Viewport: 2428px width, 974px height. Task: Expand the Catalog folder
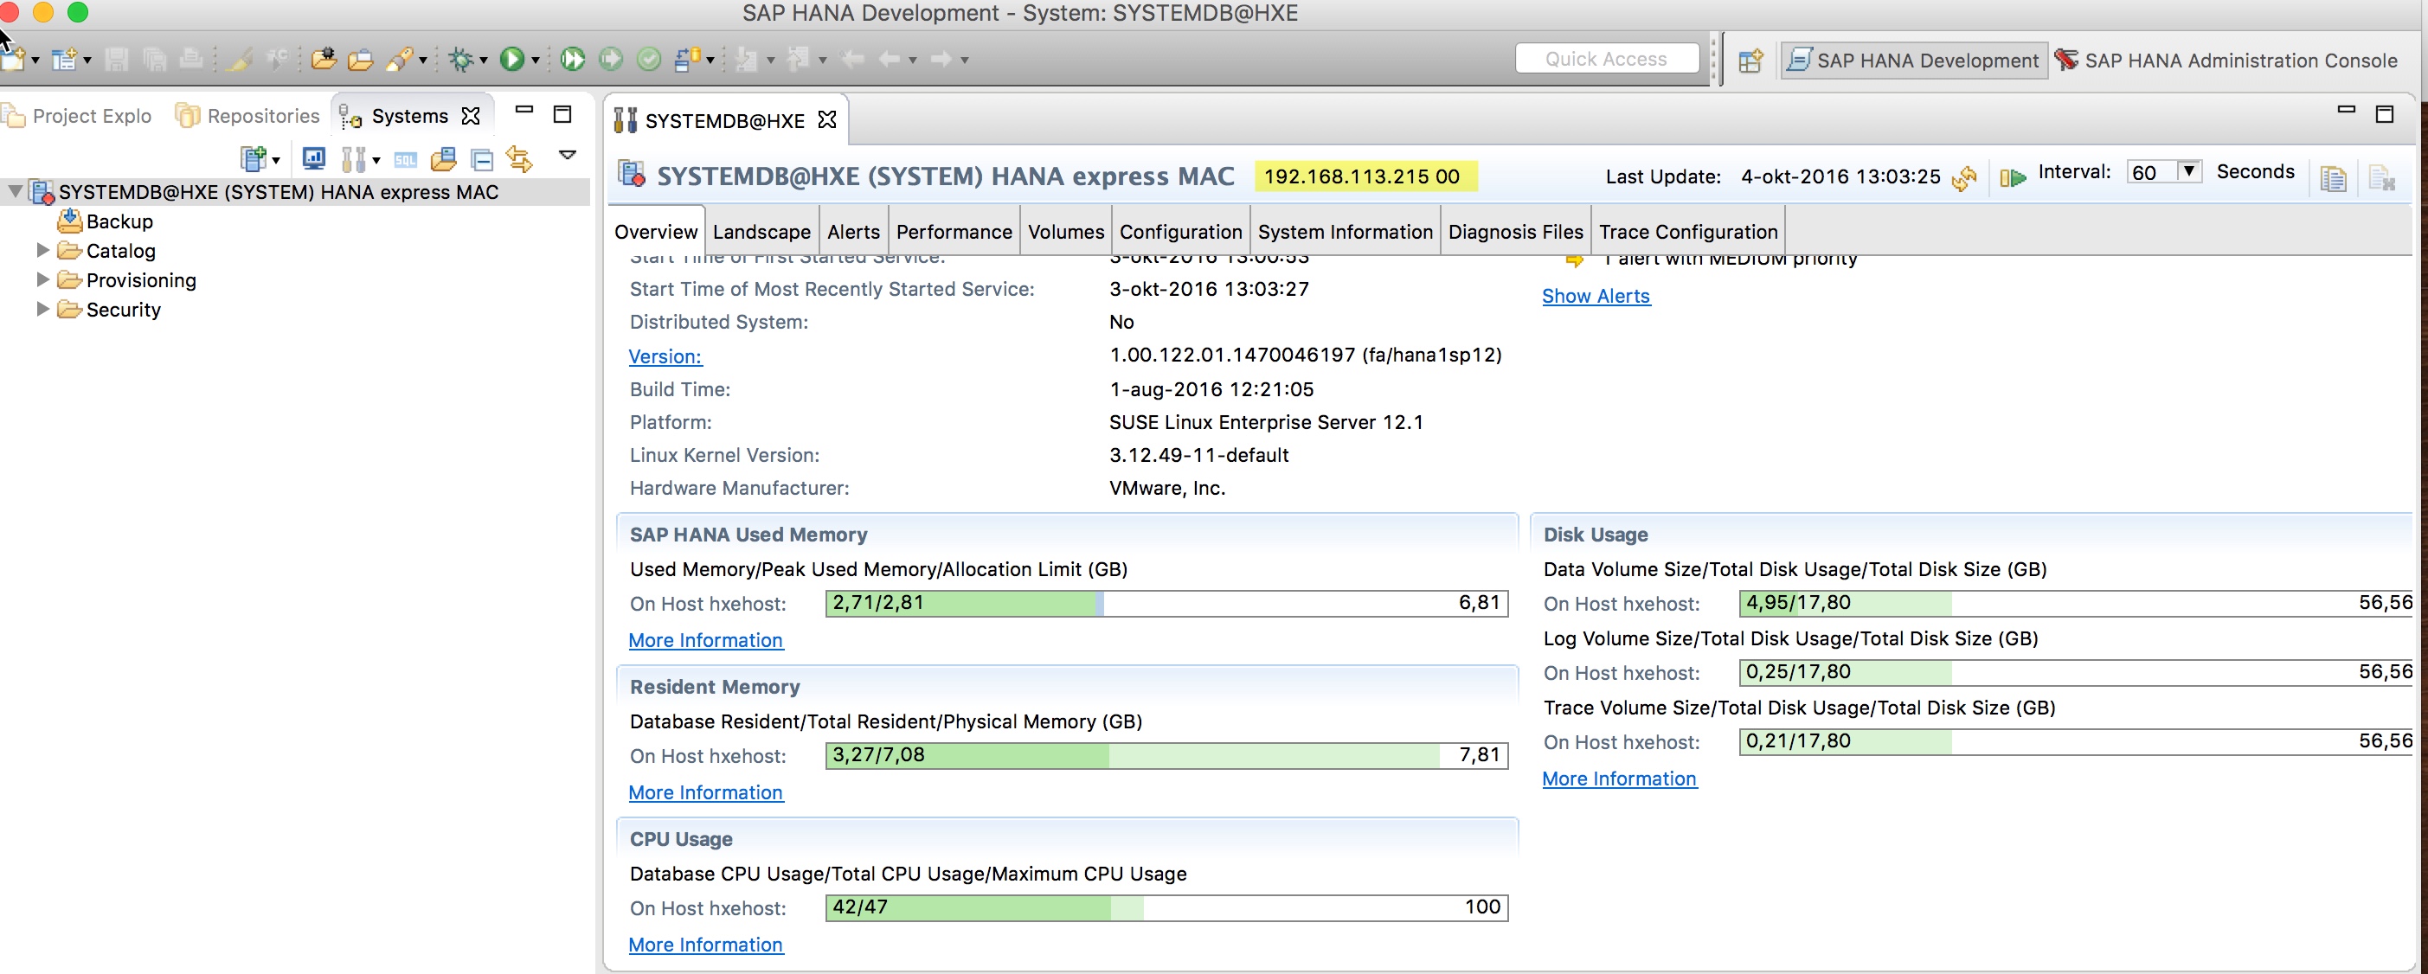tap(42, 250)
